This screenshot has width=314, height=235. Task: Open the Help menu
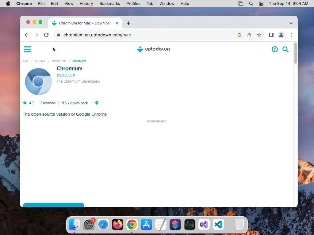tap(185, 4)
